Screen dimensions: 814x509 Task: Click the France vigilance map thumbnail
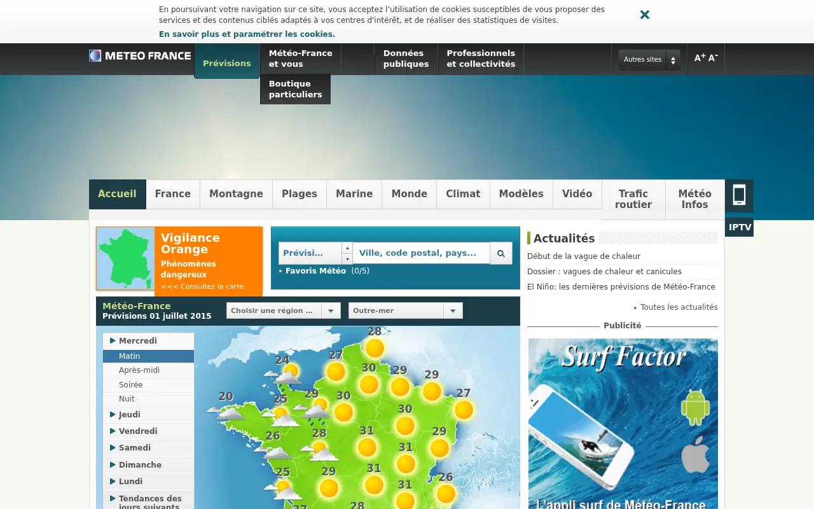coord(125,258)
